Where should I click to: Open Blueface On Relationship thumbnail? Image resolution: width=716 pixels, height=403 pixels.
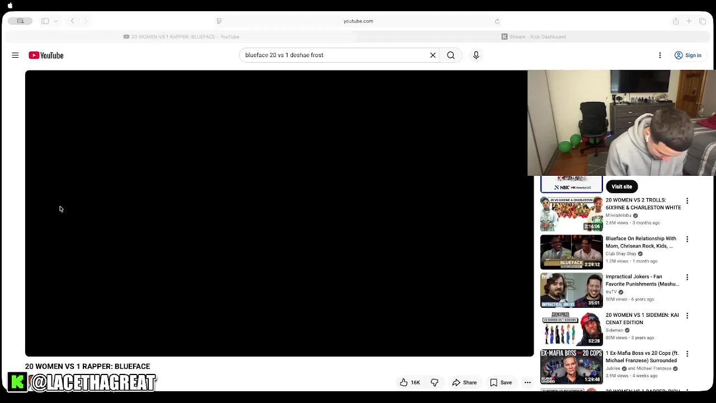coord(572,252)
